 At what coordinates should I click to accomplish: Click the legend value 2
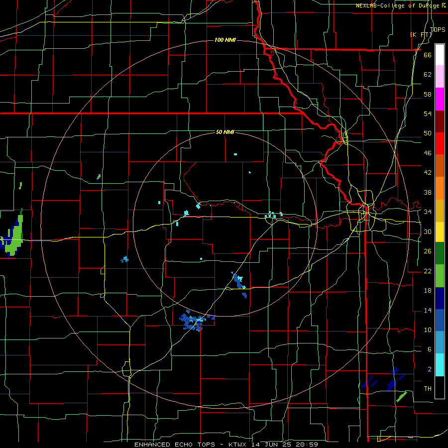[429, 369]
